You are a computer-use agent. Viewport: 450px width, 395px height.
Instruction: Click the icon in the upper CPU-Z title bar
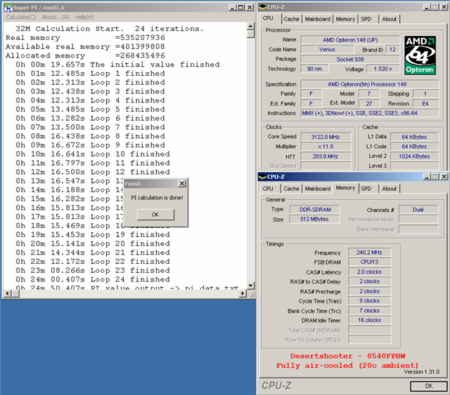click(264, 7)
